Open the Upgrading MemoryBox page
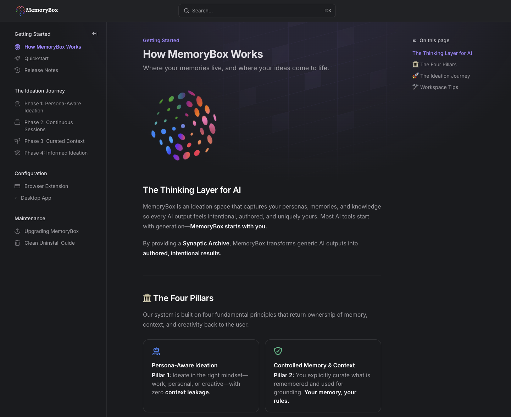The width and height of the screenshot is (511, 417). [x=51, y=231]
